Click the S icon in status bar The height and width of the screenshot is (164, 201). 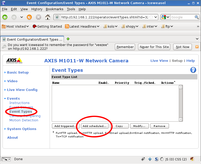coord(156,159)
